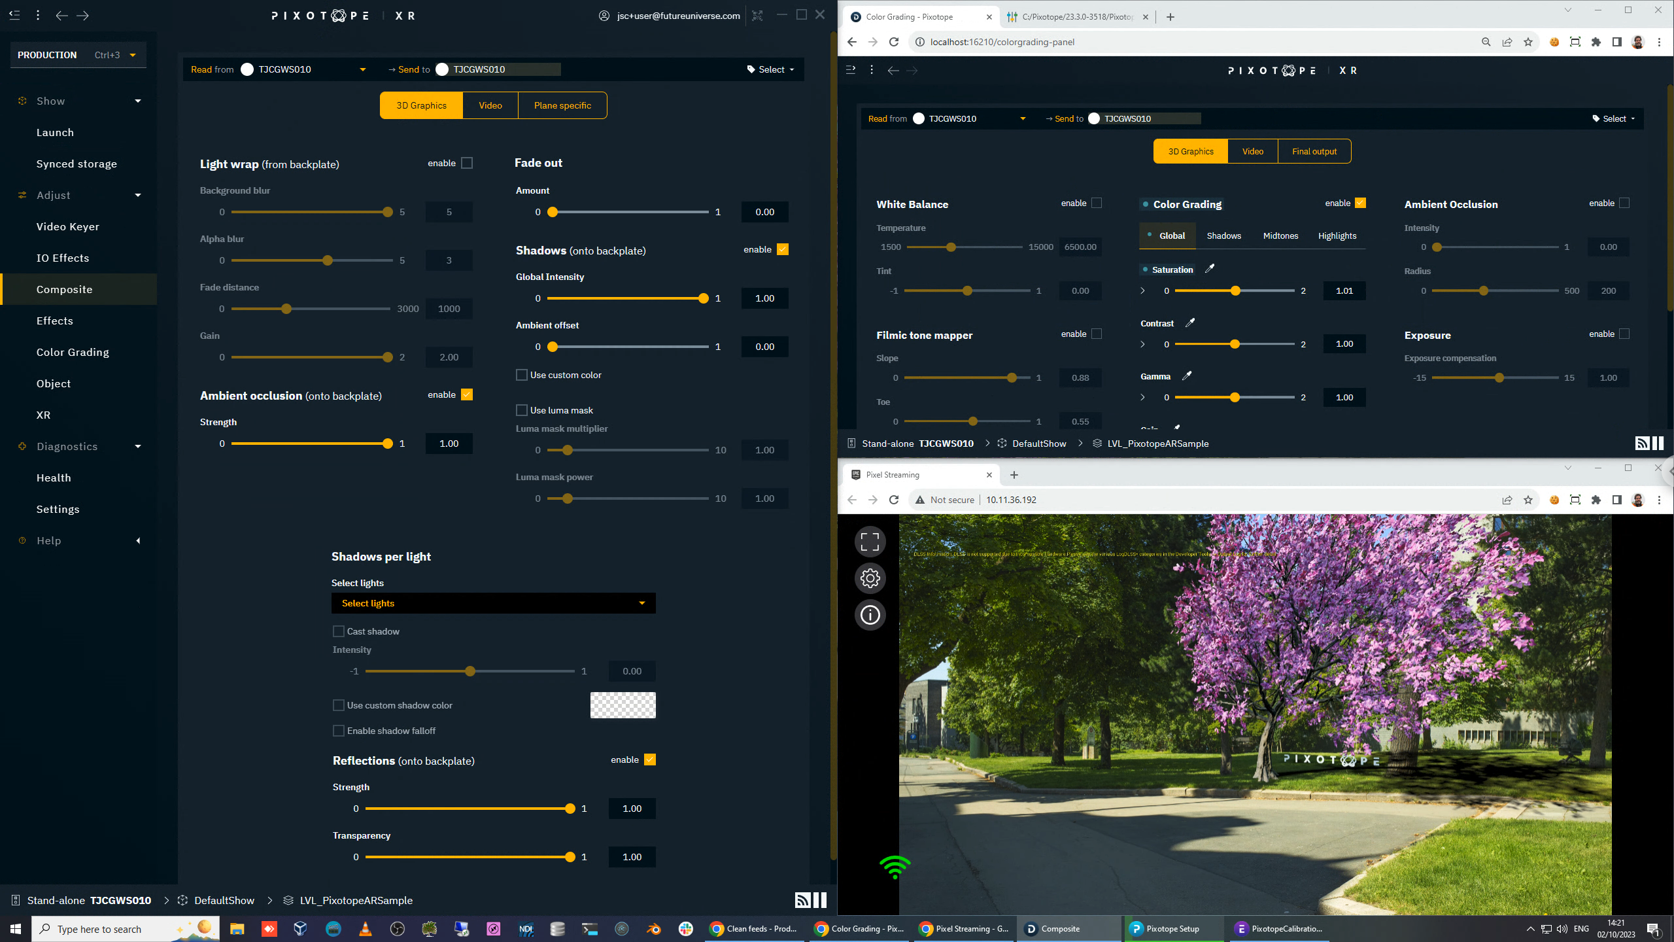Click Saturation eyedropper picker icon

pos(1210,268)
